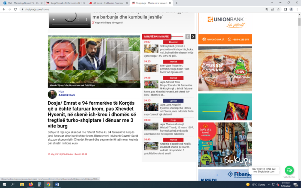The width and height of the screenshot is (301, 188).
Task: Open the Windows Start menu
Action: [4, 184]
